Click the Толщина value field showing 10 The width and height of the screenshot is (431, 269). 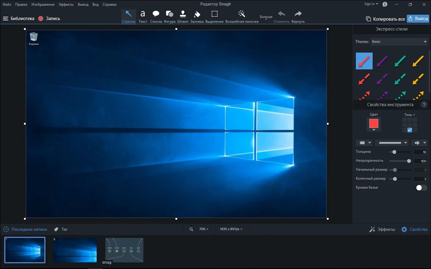[x=420, y=152]
